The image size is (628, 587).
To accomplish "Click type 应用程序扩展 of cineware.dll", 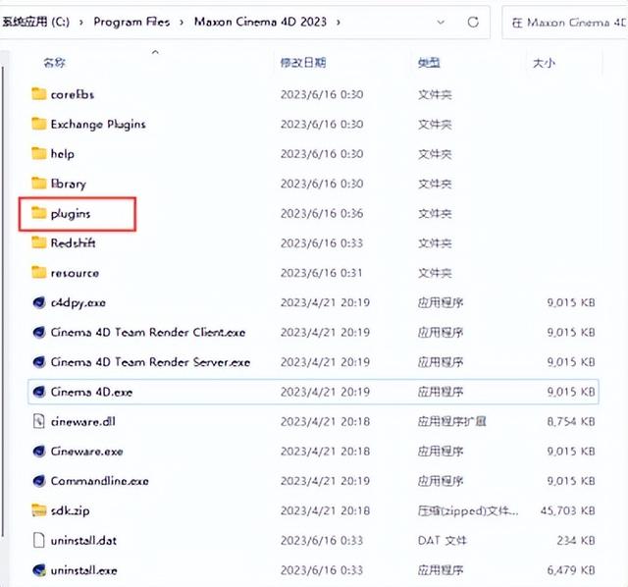I will point(451,421).
